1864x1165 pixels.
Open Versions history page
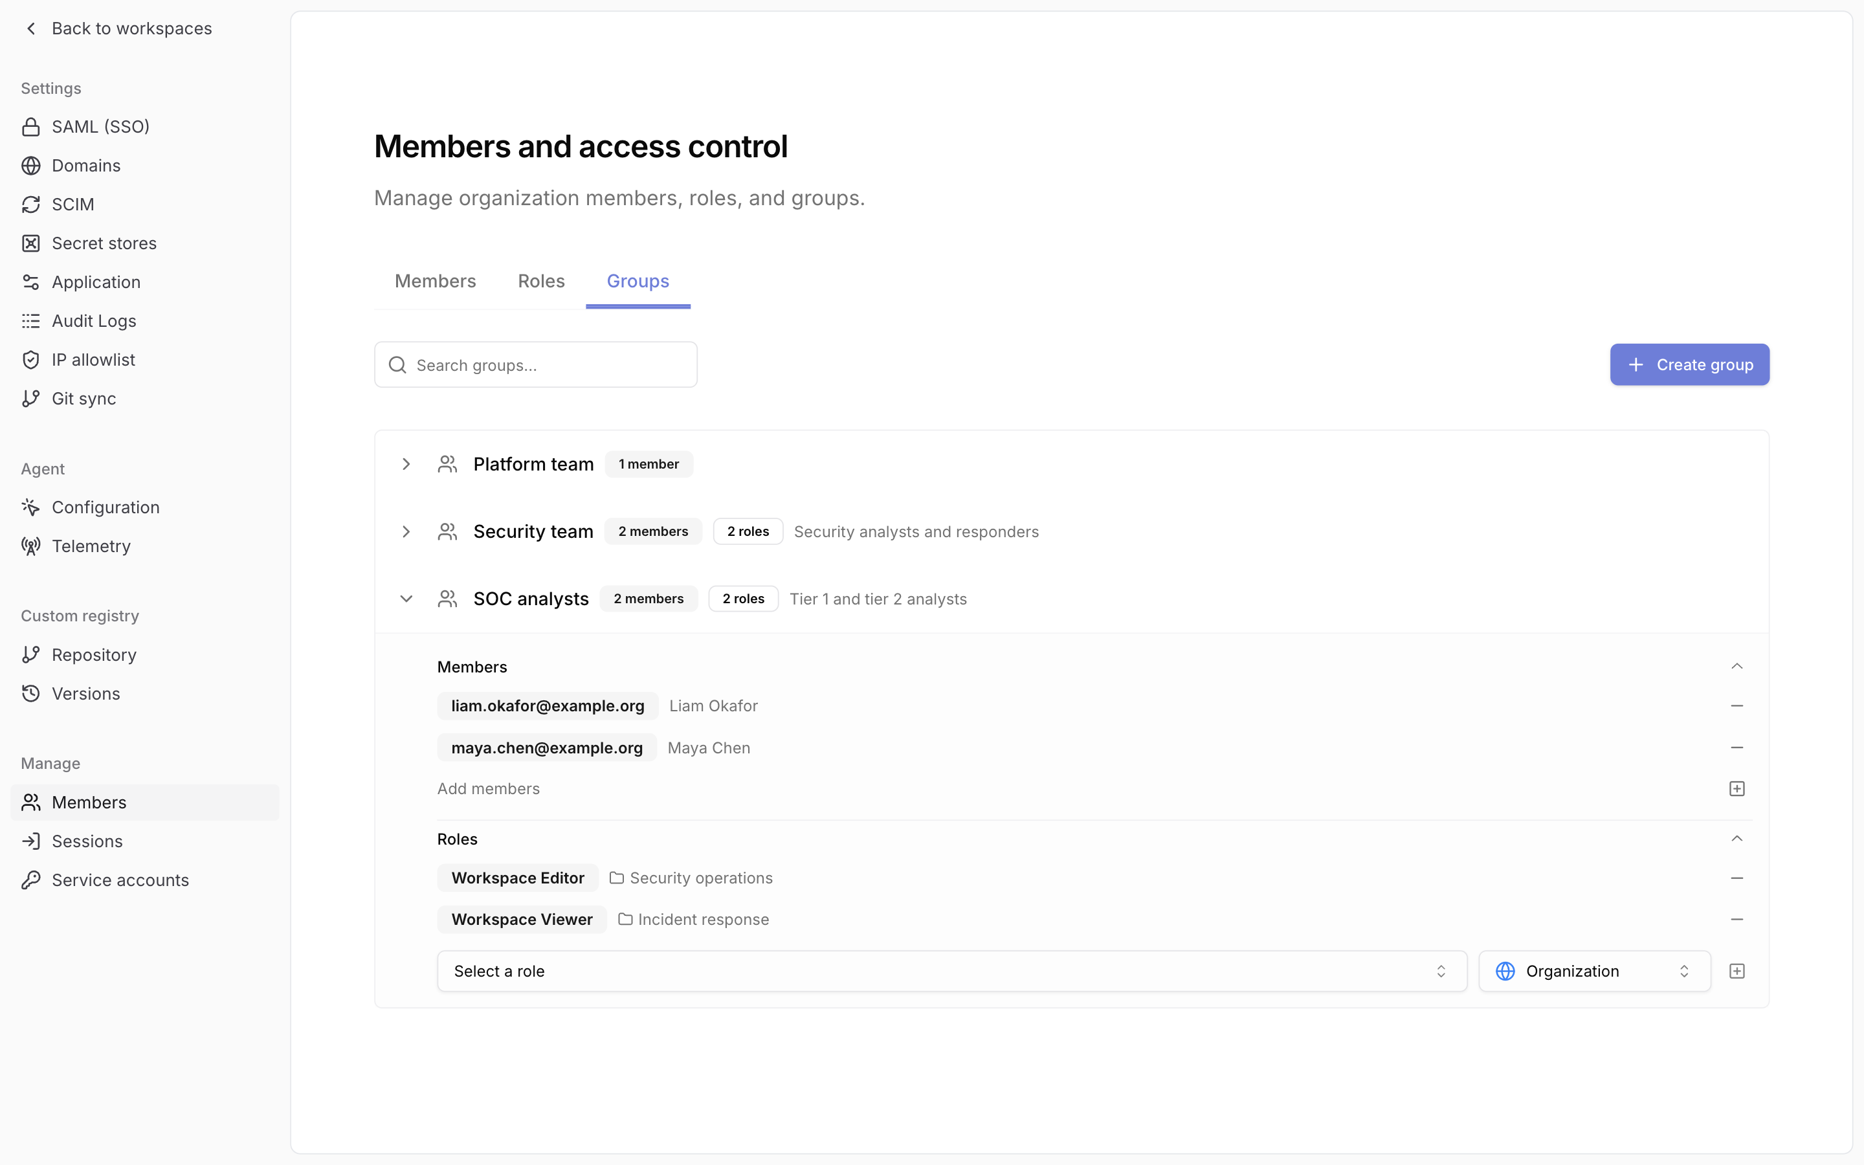[x=145, y=693]
